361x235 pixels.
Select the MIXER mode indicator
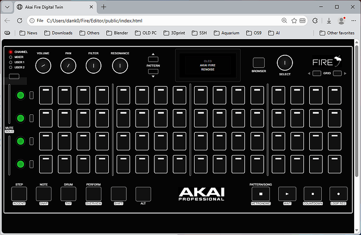click(x=10, y=57)
